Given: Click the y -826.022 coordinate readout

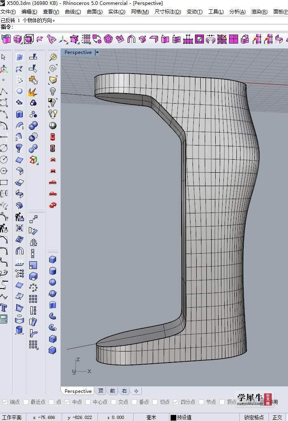Looking at the screenshot, I should click(80, 417).
